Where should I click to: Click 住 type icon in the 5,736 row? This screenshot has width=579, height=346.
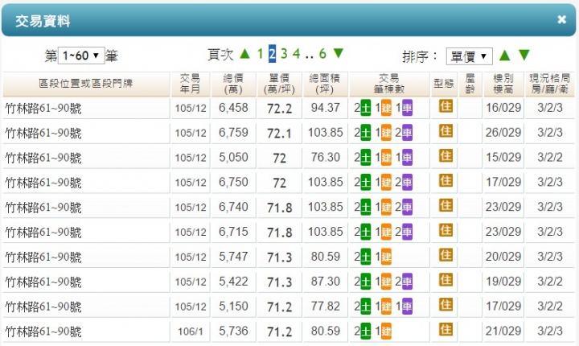click(x=446, y=329)
